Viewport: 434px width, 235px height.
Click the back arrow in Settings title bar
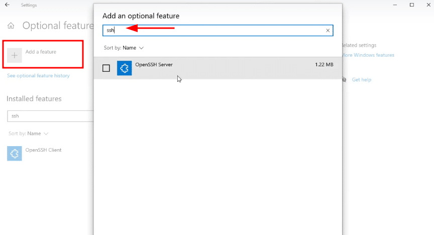pyautogui.click(x=7, y=5)
